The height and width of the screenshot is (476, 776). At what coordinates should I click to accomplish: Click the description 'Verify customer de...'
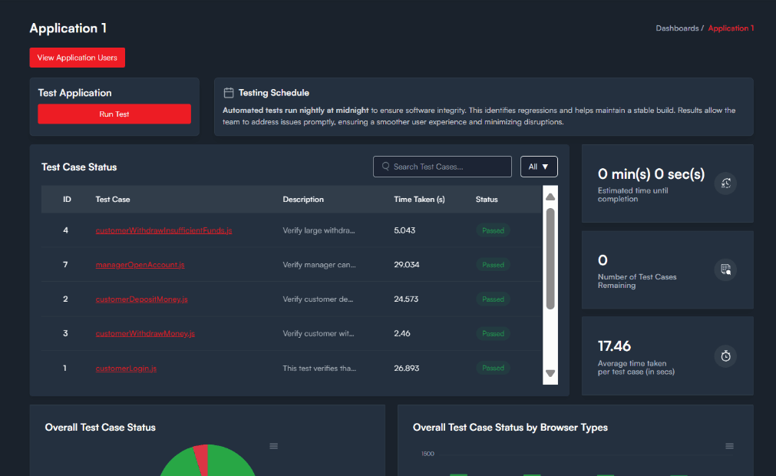[318, 299]
